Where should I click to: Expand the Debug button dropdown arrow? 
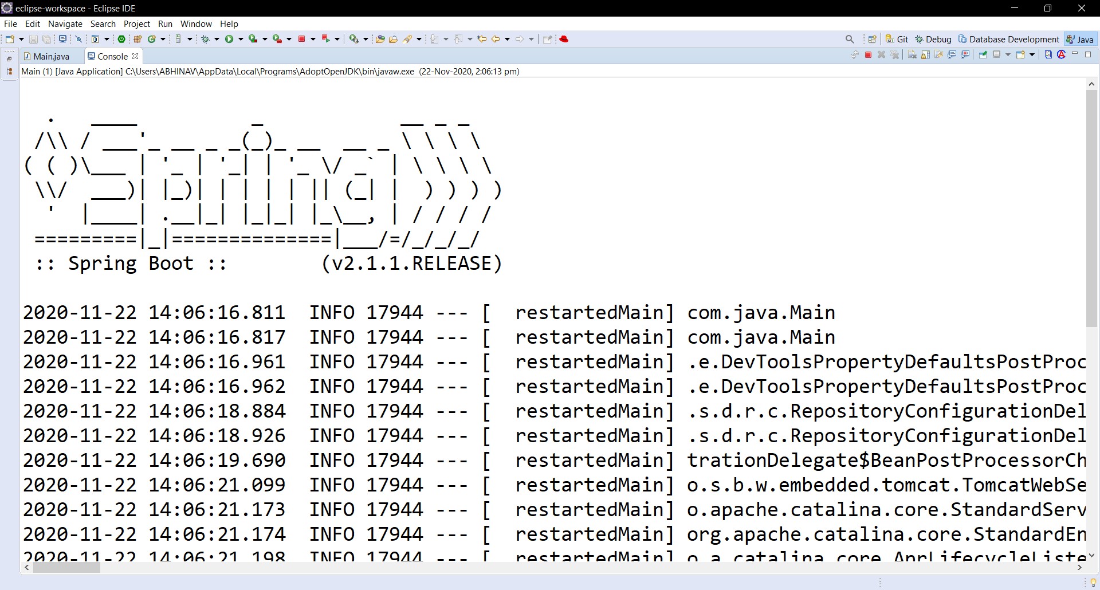click(217, 39)
